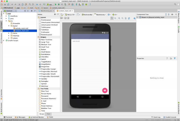Image resolution: width=180 pixels, height=121 pixels.
Task: Open the NoActionBar theme selector
Action: click(x=87, y=15)
